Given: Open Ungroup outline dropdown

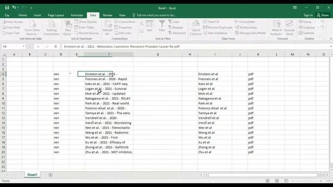Looking at the screenshot, I should (x=318, y=28).
